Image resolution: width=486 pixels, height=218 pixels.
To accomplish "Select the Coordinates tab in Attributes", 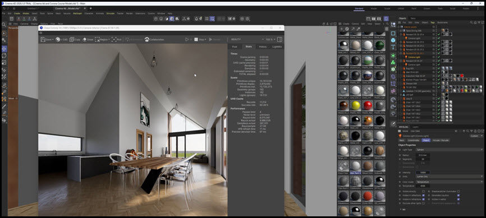I will (x=414, y=140).
